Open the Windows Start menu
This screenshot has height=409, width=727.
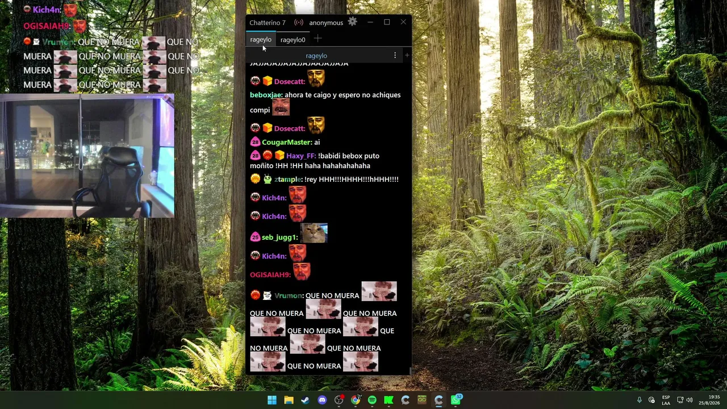click(x=272, y=400)
